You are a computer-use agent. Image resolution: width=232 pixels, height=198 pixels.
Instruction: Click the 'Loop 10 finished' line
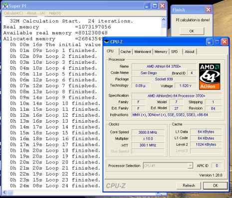[55, 103]
